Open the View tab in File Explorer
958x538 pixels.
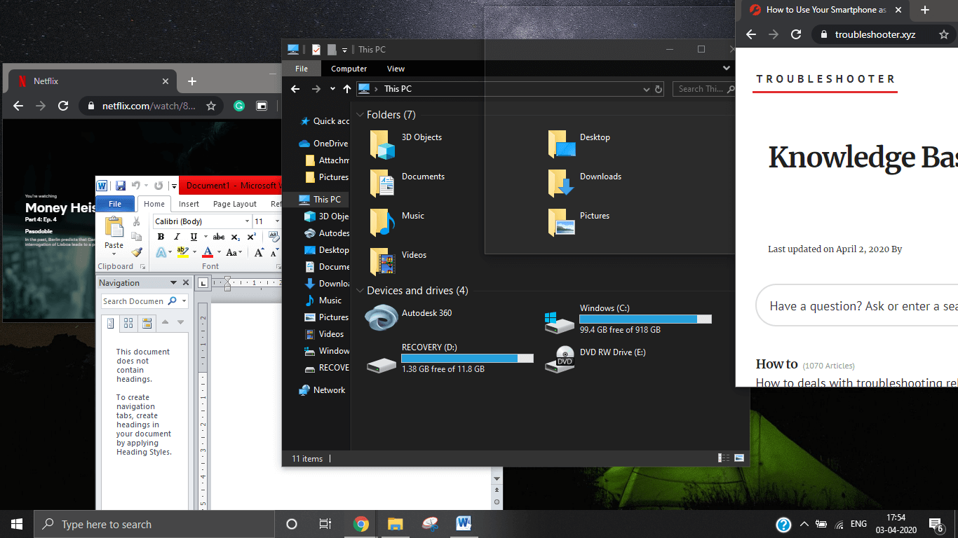click(x=396, y=69)
